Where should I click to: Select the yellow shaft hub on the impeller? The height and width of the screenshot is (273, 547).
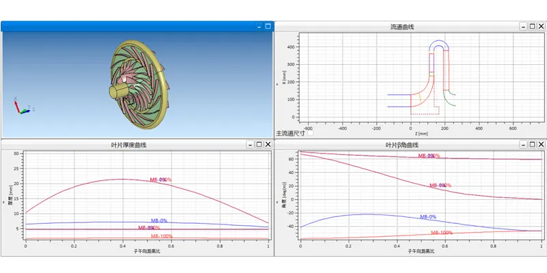pyautogui.click(x=118, y=92)
